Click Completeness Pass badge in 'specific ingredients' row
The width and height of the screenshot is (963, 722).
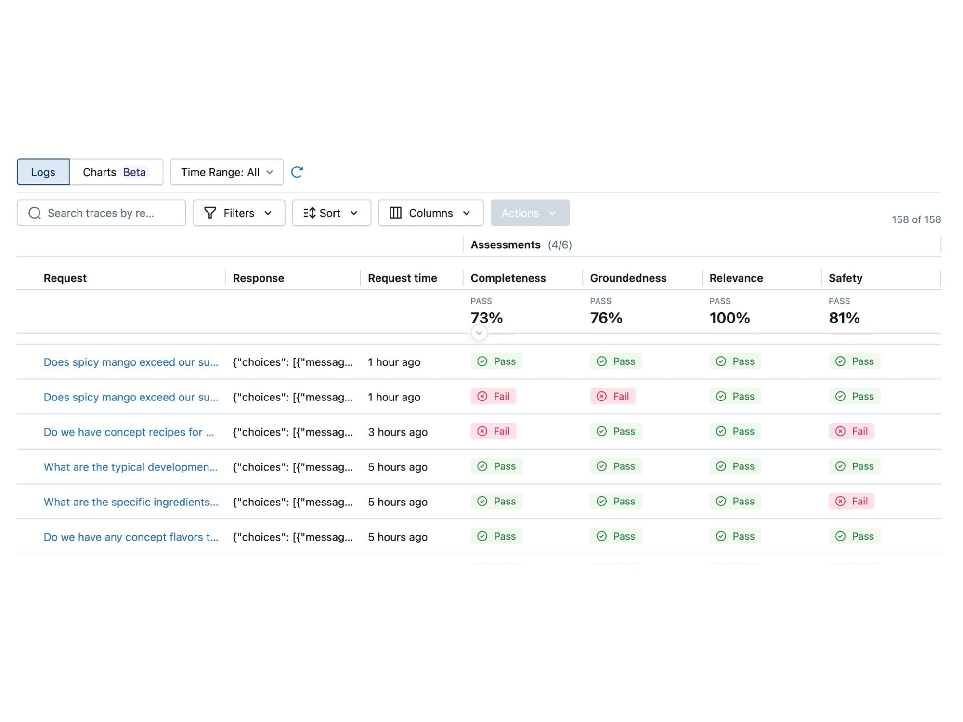496,501
